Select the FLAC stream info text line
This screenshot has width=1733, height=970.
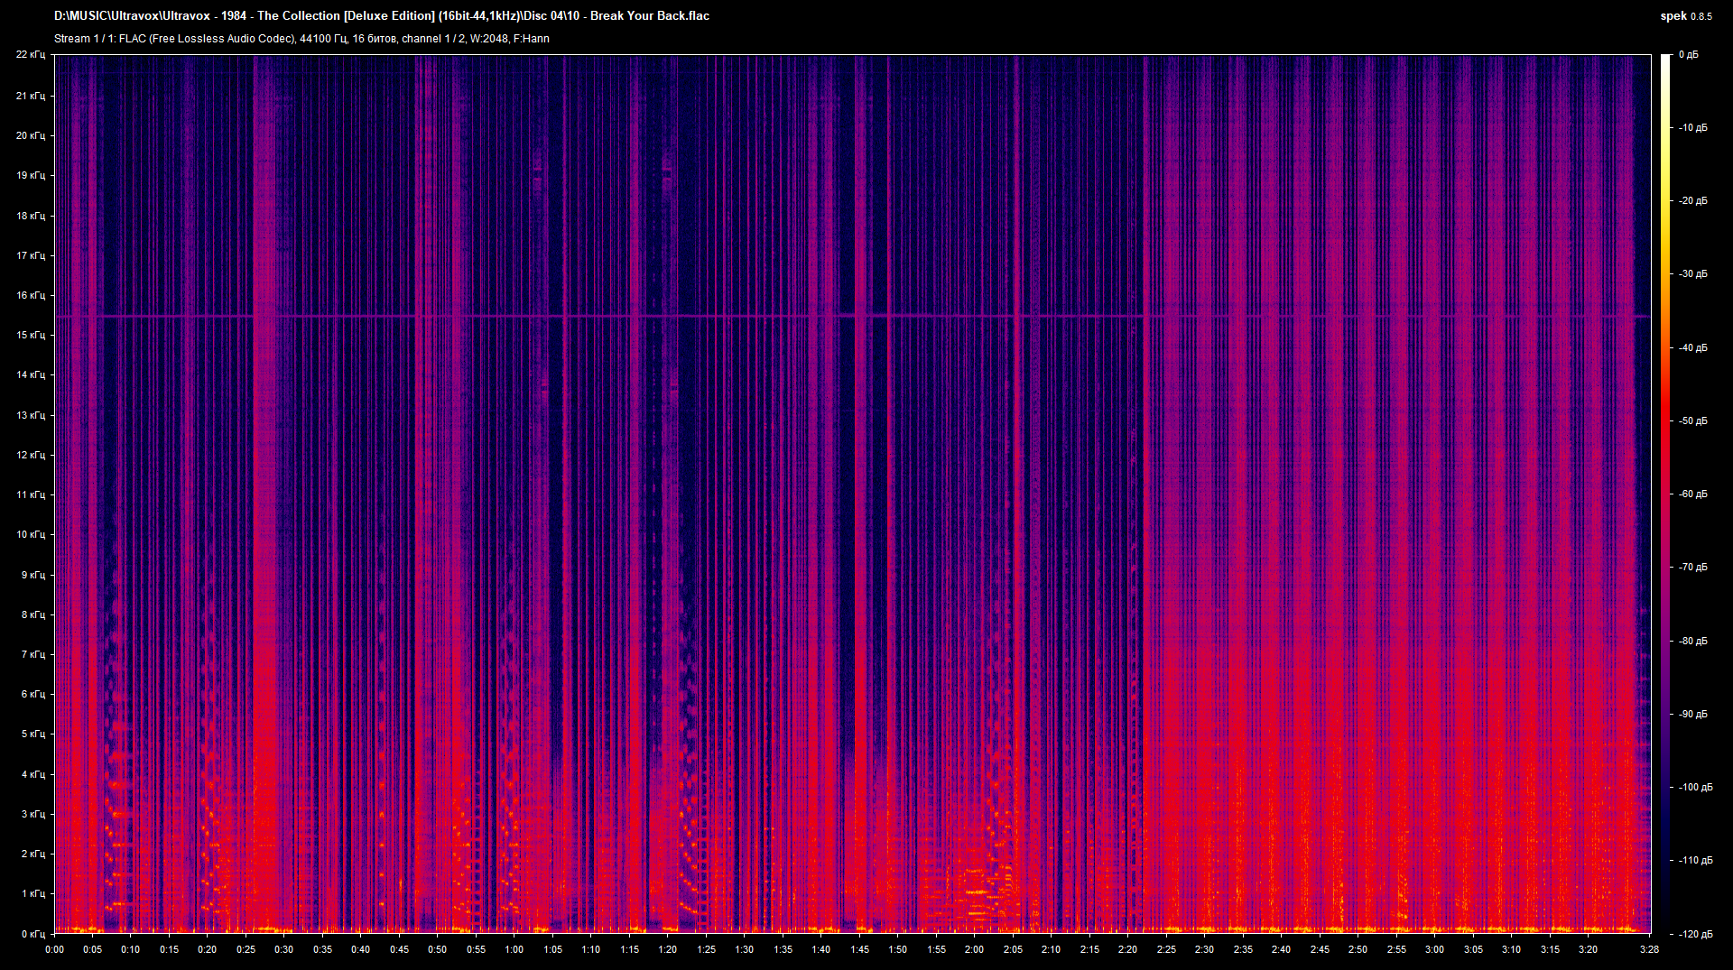(301, 39)
